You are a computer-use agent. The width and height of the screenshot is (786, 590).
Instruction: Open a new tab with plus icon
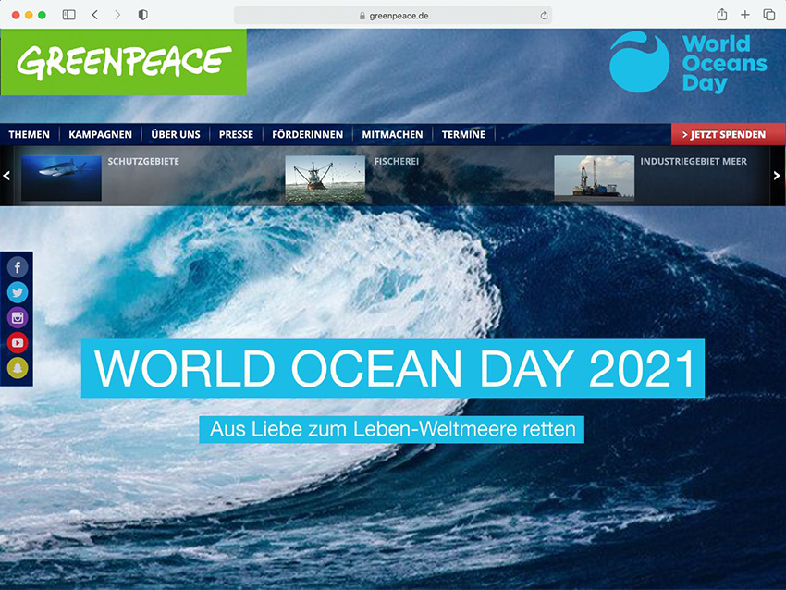[745, 15]
